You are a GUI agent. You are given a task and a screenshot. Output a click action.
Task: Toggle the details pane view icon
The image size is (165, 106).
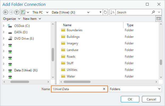[x=159, y=19]
